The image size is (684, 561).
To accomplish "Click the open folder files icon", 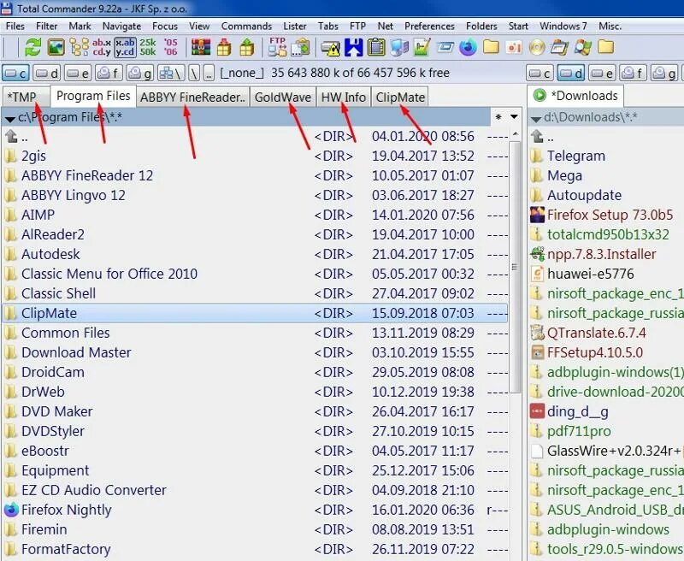I will [x=560, y=47].
